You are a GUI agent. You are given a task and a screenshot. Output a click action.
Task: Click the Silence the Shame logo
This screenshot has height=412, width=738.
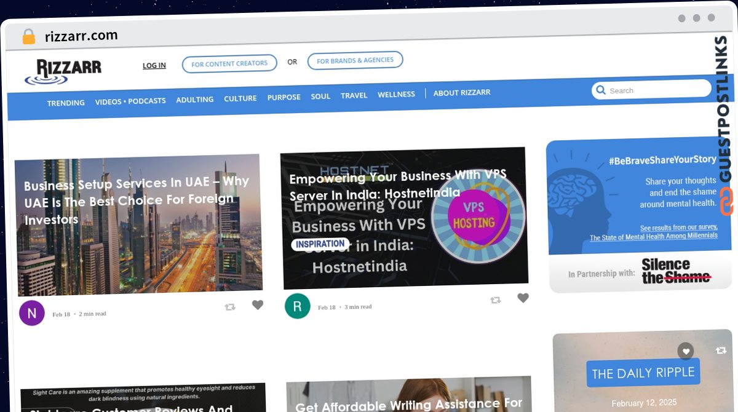point(676,271)
